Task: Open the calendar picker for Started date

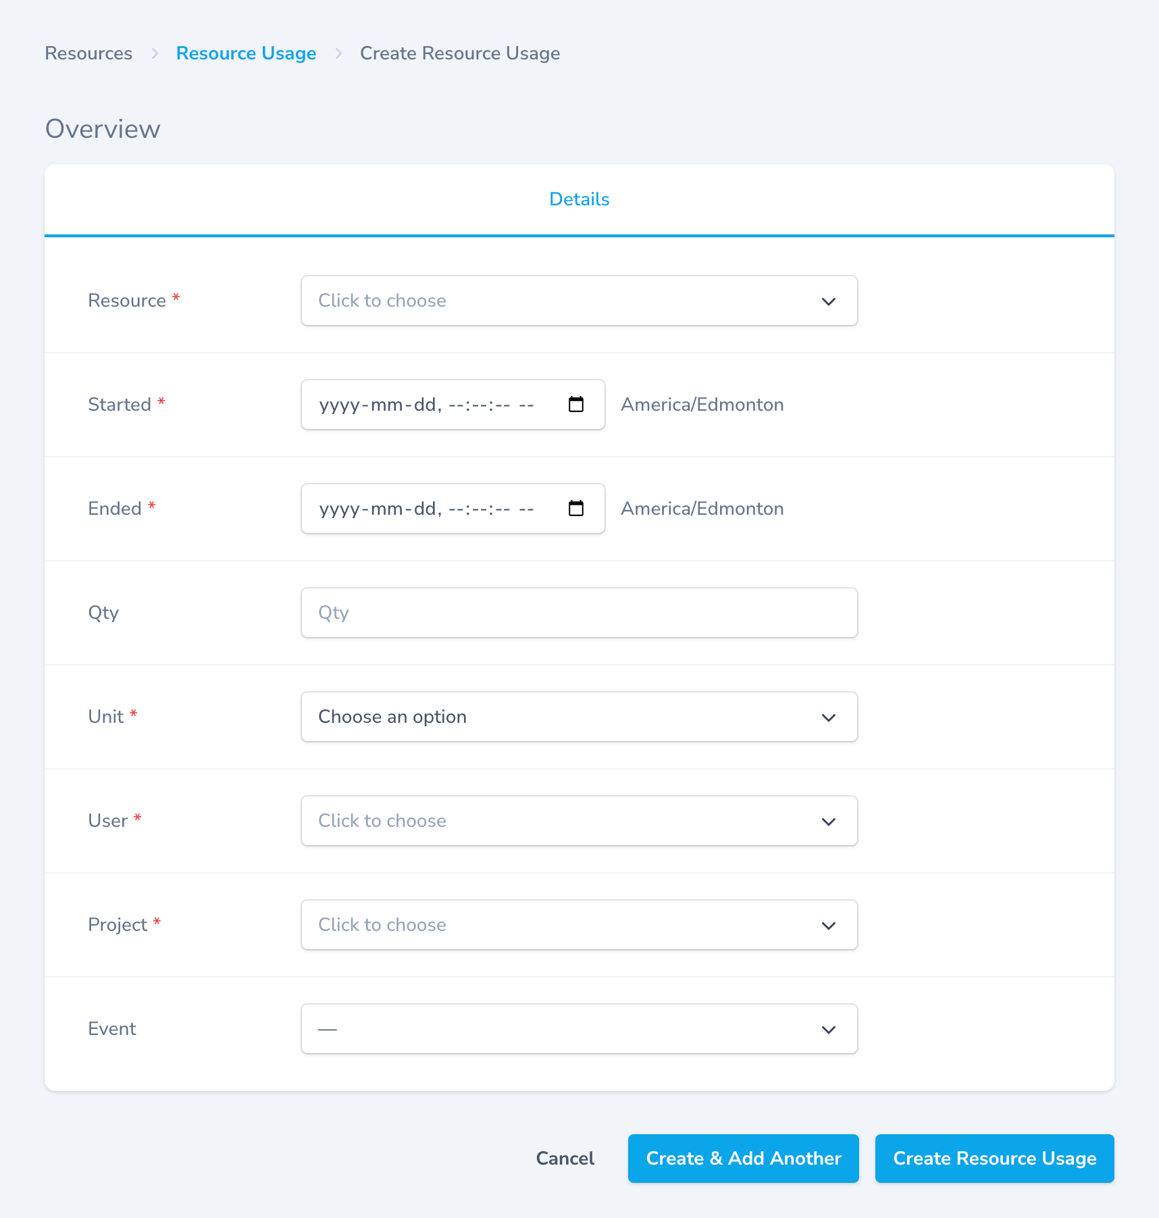Action: click(576, 404)
